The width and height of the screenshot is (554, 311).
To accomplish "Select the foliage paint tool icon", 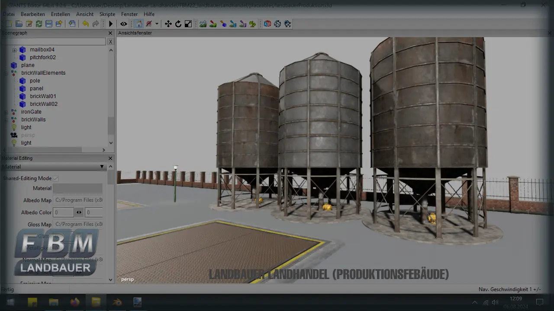I will point(233,24).
